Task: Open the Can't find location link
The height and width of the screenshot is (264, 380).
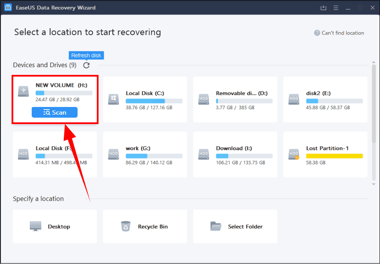Action: coord(343,33)
